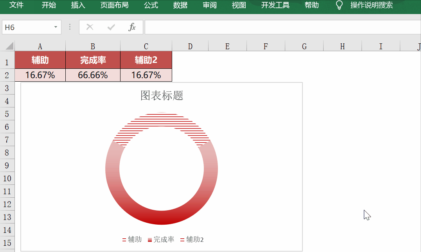This screenshot has height=252, width=421.
Task: Select column H header
Action: (343, 46)
